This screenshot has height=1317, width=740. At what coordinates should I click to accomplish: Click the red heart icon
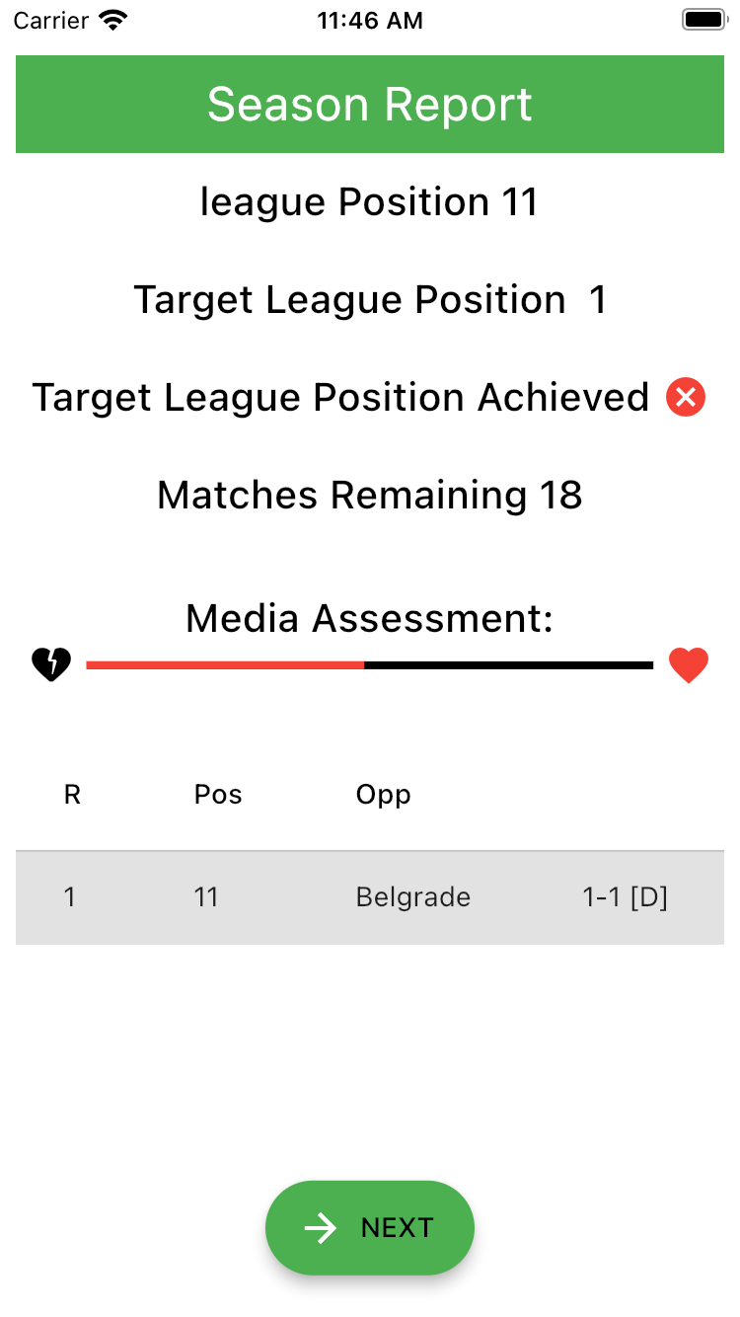(x=689, y=664)
